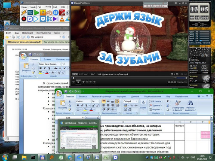Open the Times New Roman font dropdown in Word

[60, 64]
